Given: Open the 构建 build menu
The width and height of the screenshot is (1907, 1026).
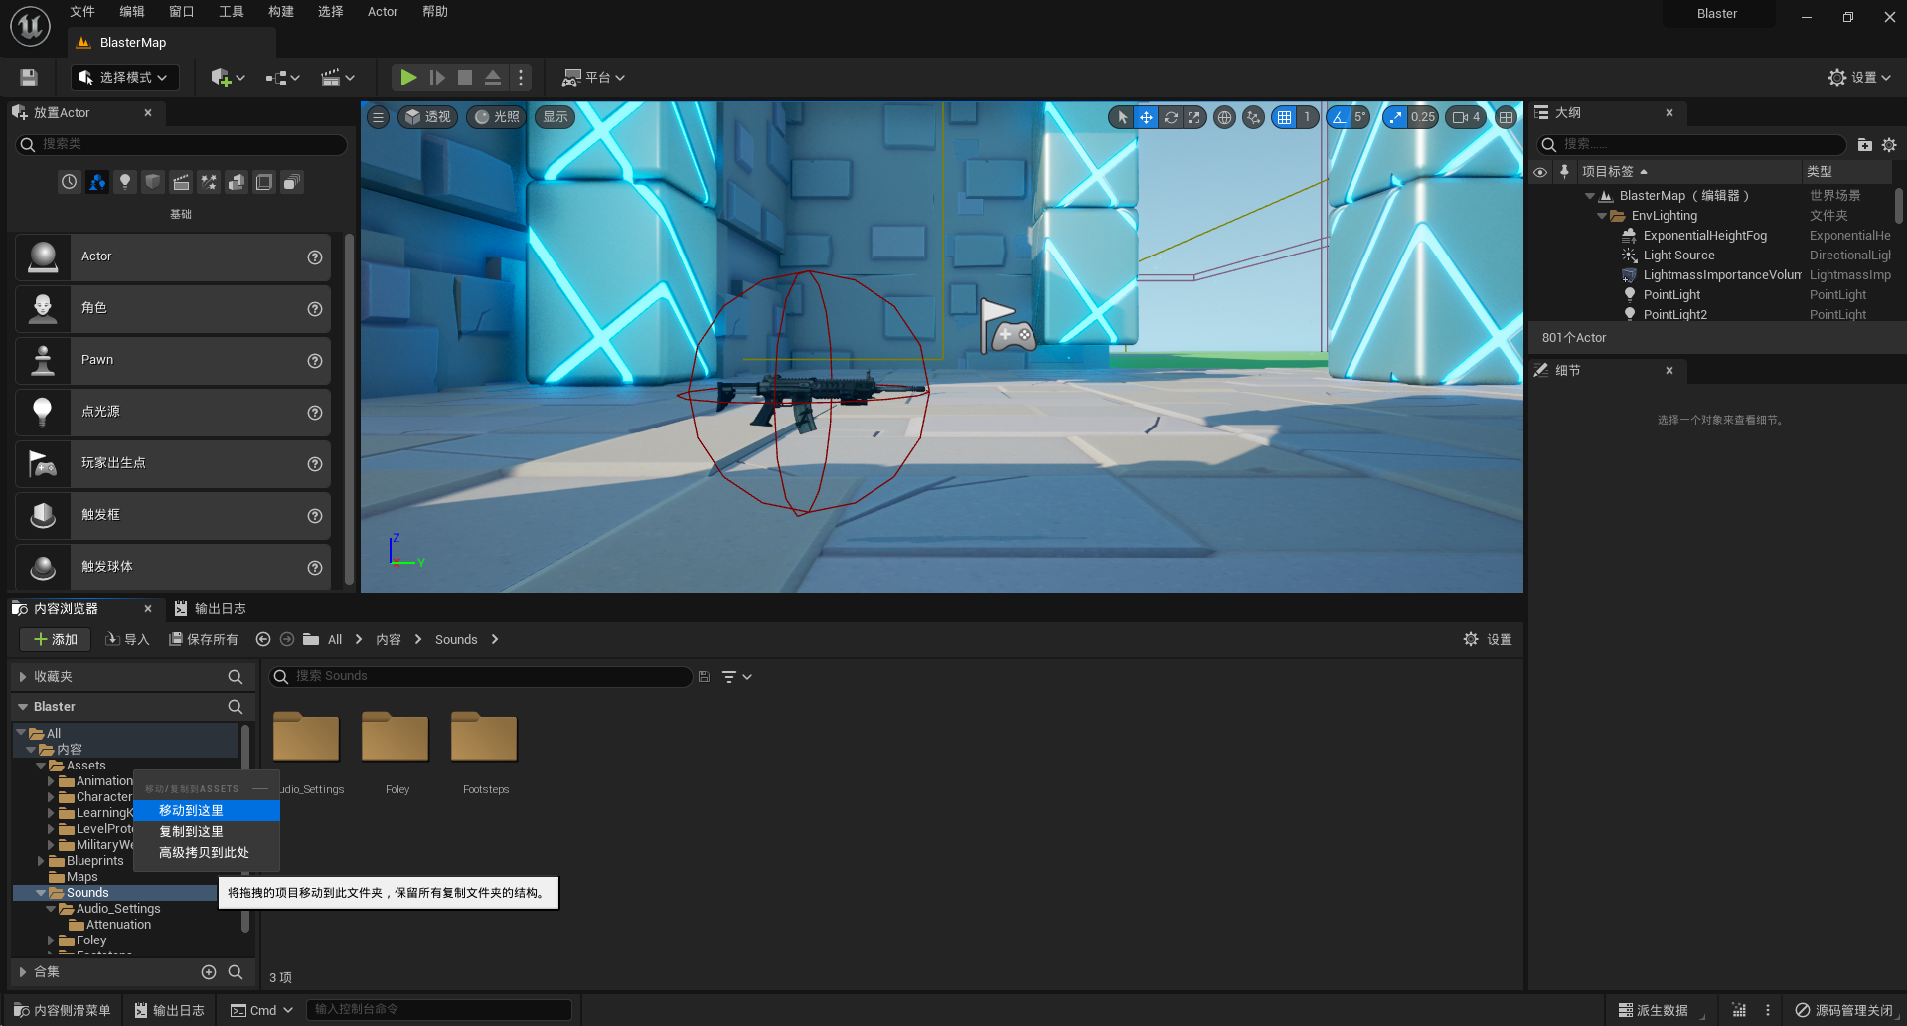Looking at the screenshot, I should pyautogui.click(x=281, y=12).
